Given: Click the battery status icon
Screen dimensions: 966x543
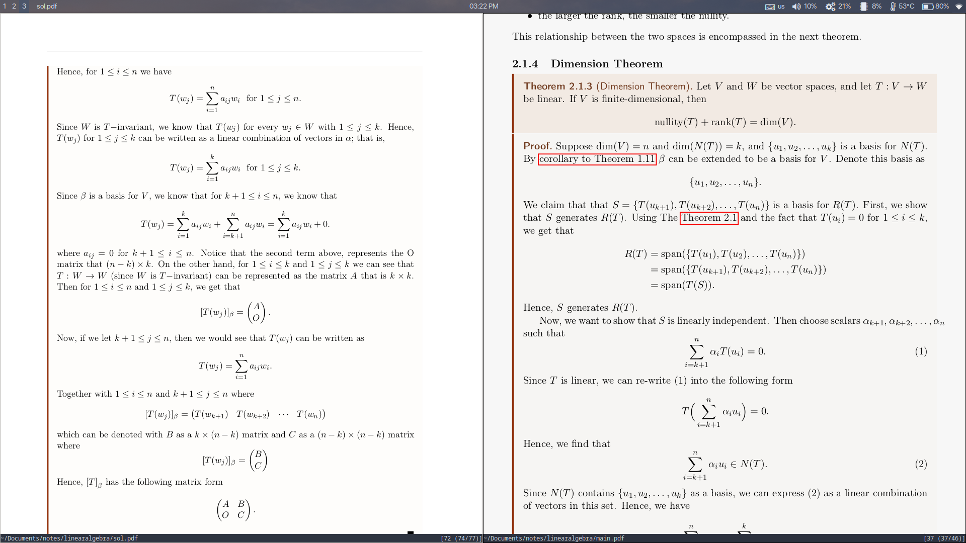Looking at the screenshot, I should pyautogui.click(x=927, y=7).
